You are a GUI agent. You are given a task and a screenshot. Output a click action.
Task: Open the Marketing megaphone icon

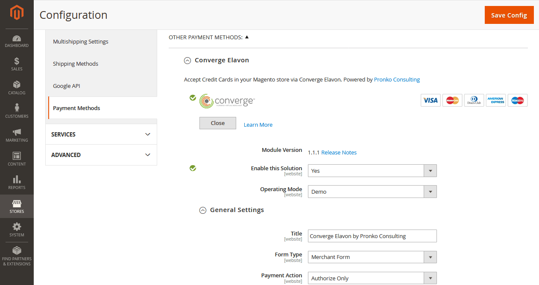[17, 133]
